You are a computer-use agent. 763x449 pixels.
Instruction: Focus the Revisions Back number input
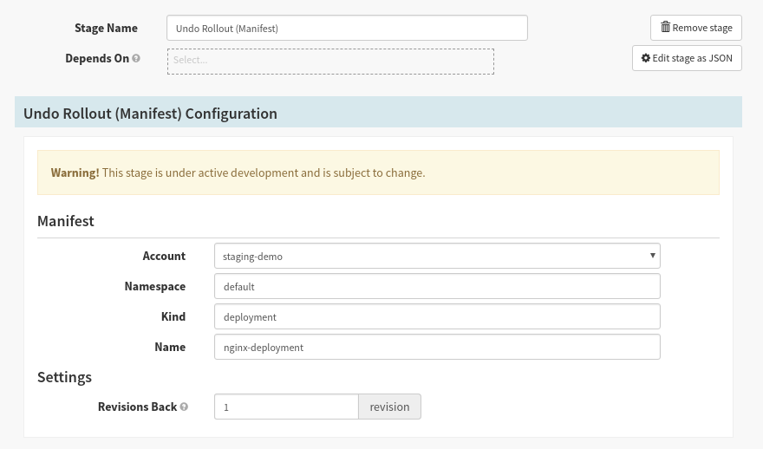click(x=286, y=407)
